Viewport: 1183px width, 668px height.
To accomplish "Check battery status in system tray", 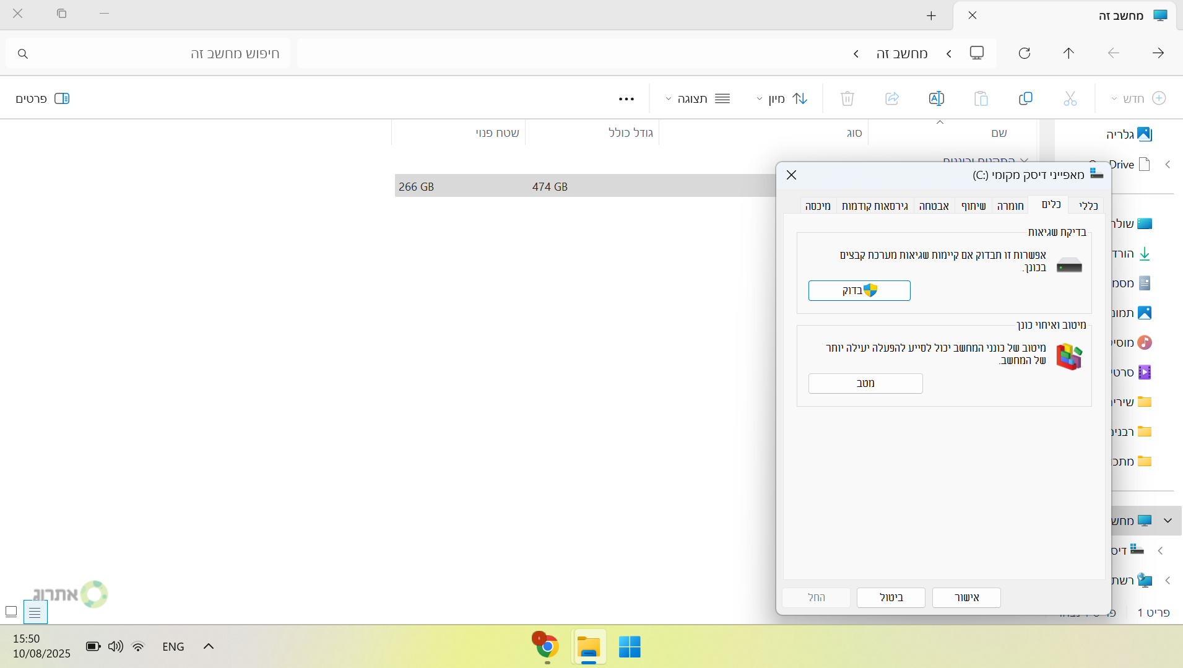I will [93, 646].
